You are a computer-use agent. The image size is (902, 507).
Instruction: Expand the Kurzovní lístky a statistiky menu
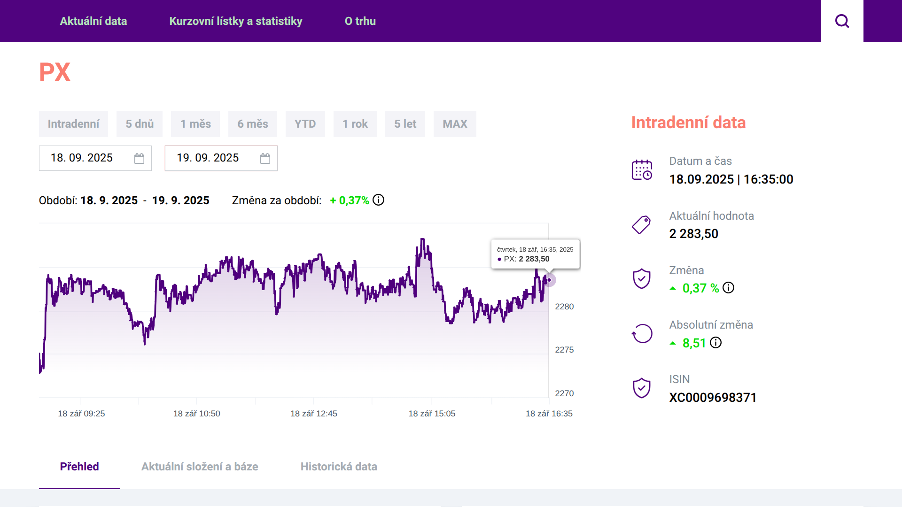tap(236, 21)
